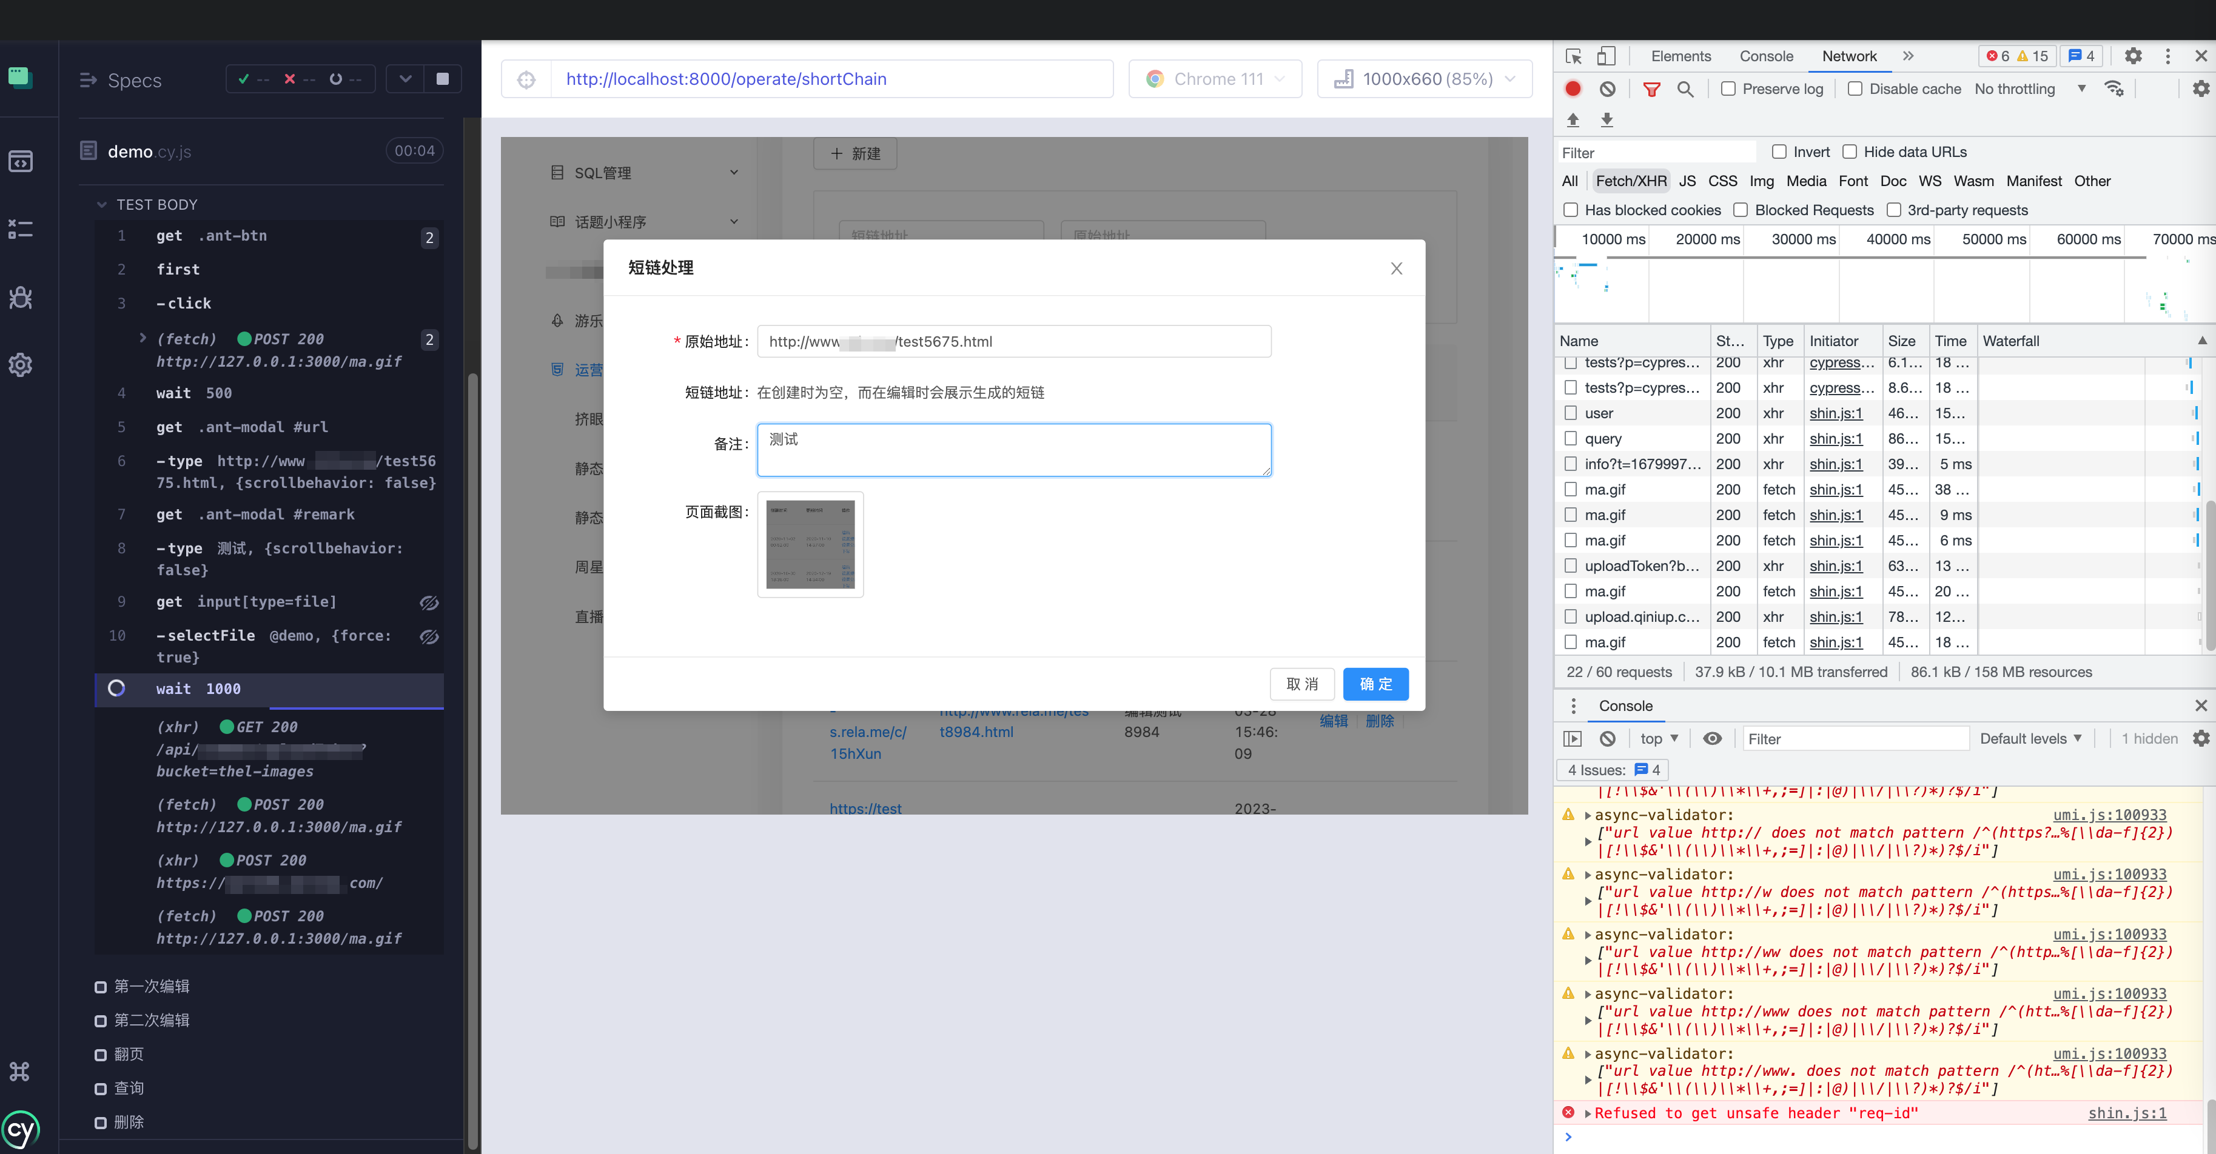This screenshot has width=2216, height=1154.
Task: Select the JS network filter
Action: click(1687, 181)
